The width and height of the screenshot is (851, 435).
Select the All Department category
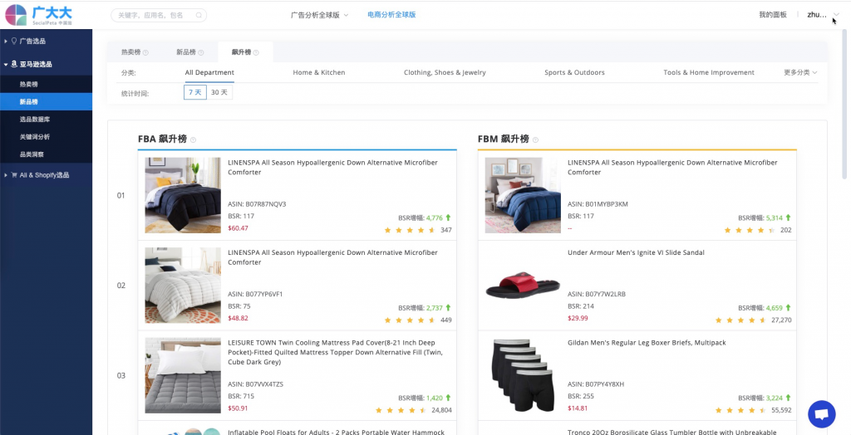209,72
